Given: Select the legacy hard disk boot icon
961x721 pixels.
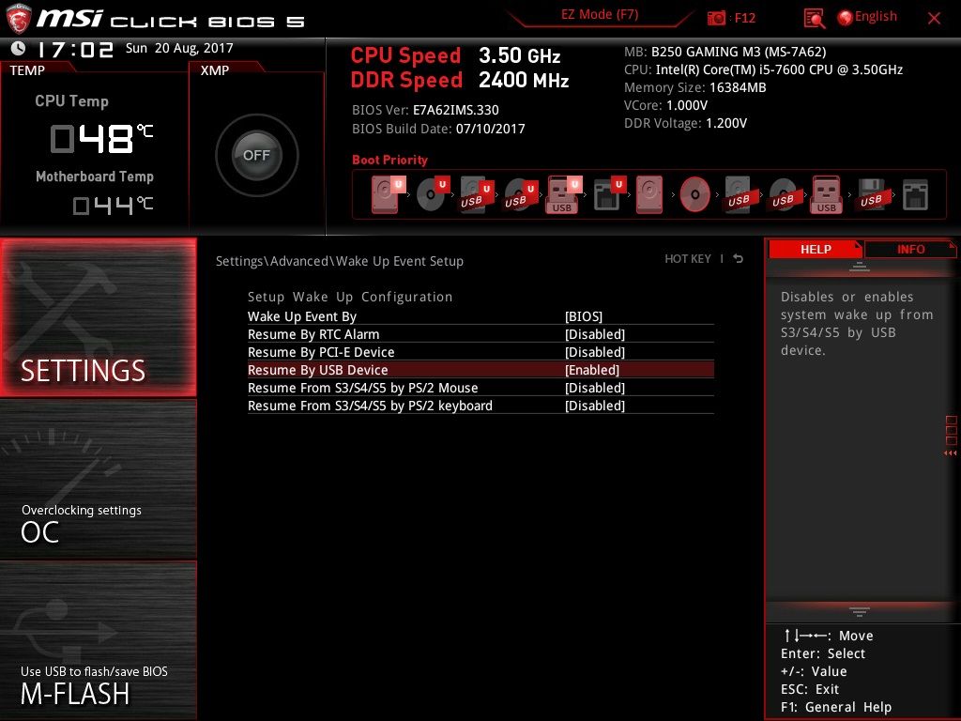Looking at the screenshot, I should (649, 193).
